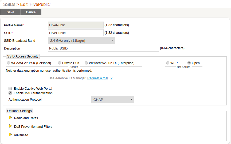Click the SSID text field
This screenshot has width=231, height=144.
pyautogui.click(x=76, y=33)
